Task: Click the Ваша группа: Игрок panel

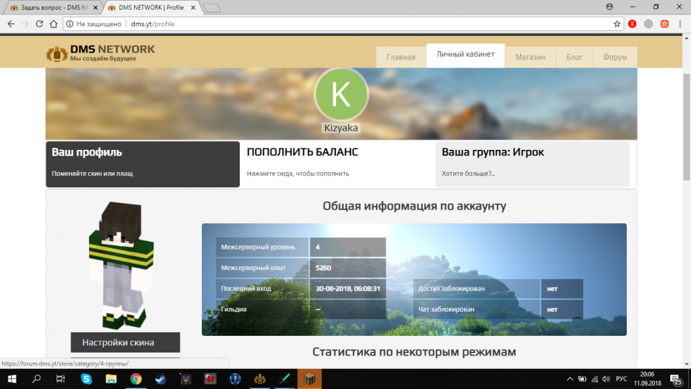Action: coord(532,164)
